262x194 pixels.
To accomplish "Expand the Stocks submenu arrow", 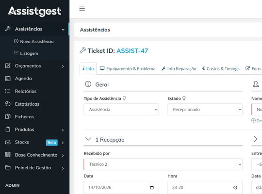I will click(63, 143).
